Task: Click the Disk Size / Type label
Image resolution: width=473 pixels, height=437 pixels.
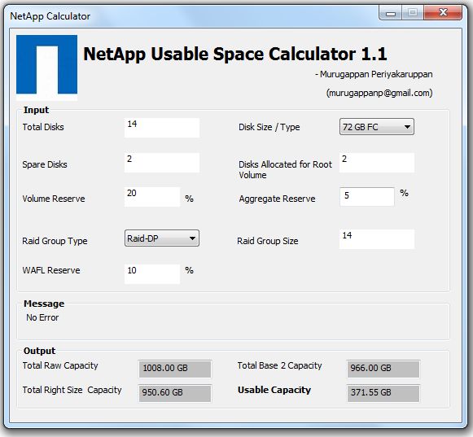Action: (x=269, y=127)
